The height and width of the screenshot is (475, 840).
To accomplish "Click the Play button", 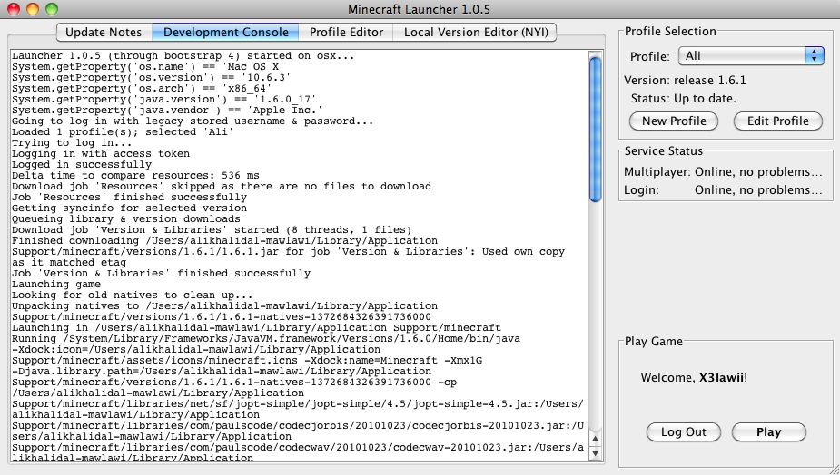I will click(769, 432).
